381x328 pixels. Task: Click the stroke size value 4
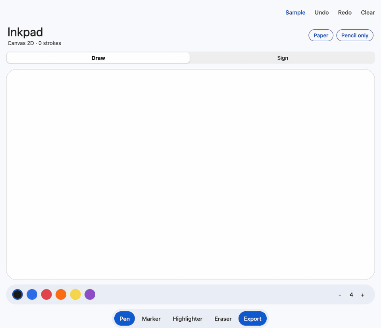pos(351,295)
